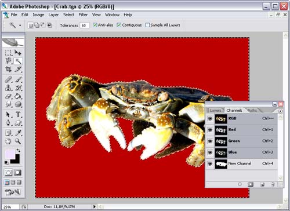Select the Paint Bucket tool
This screenshot has height=211, width=290.
pos(18,96)
